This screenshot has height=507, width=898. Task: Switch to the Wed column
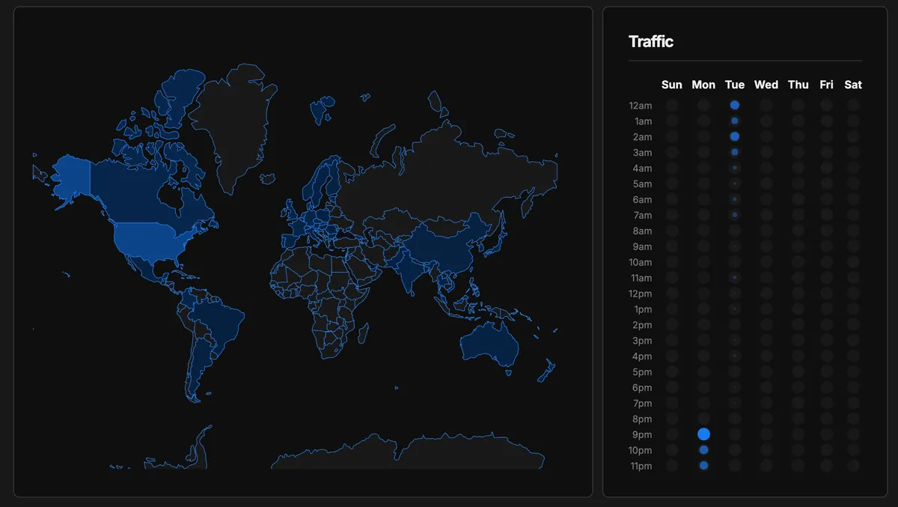coord(766,85)
